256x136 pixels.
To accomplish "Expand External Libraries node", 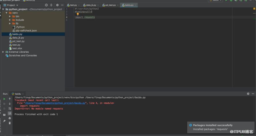I will 3,52.
